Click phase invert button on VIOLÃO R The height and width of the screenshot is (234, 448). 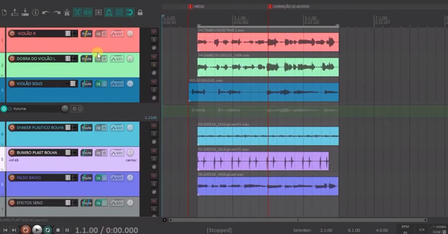154,48
